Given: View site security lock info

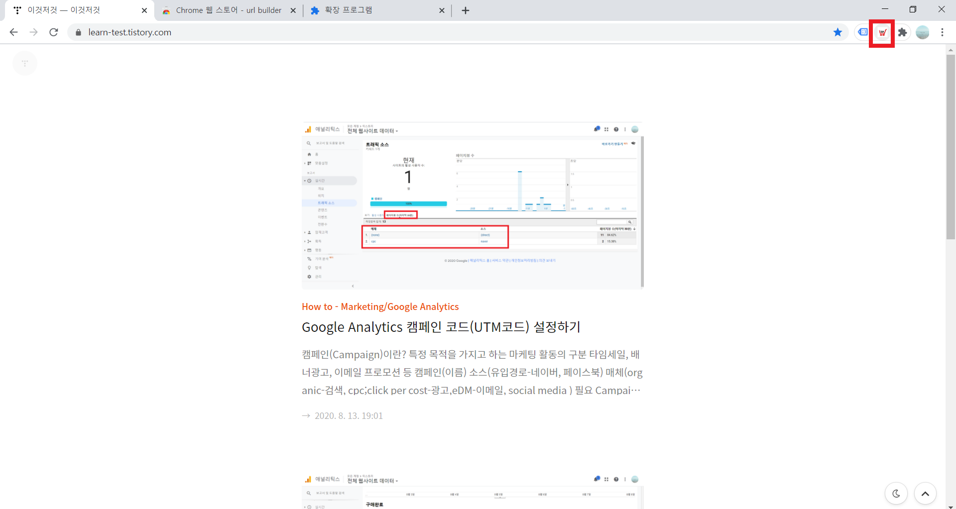Looking at the screenshot, I should click(x=78, y=32).
